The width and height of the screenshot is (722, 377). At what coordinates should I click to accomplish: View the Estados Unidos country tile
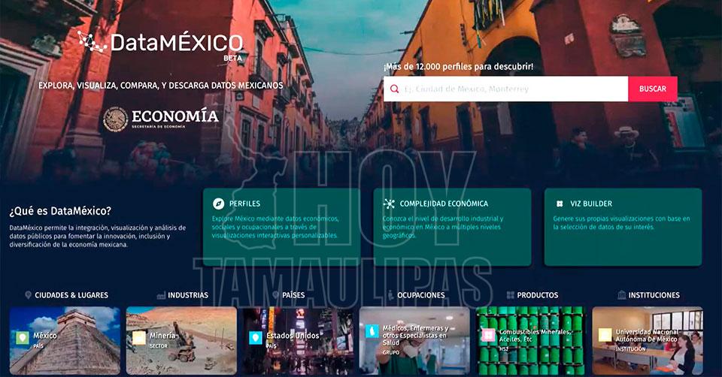tap(298, 340)
